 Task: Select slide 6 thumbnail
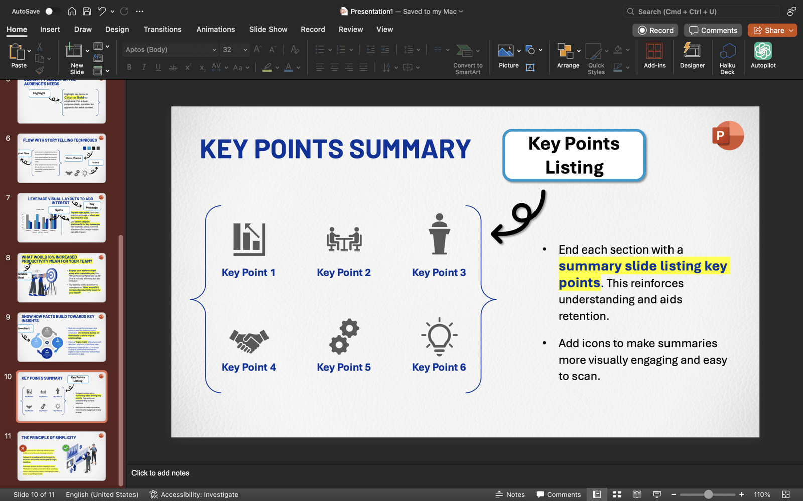(x=61, y=158)
